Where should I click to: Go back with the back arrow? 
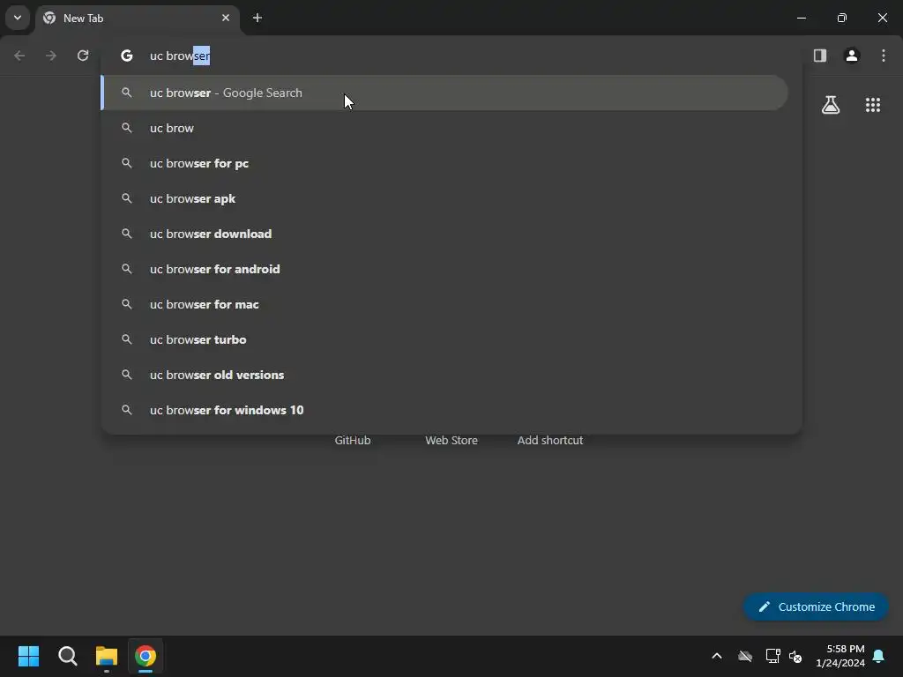click(x=19, y=56)
